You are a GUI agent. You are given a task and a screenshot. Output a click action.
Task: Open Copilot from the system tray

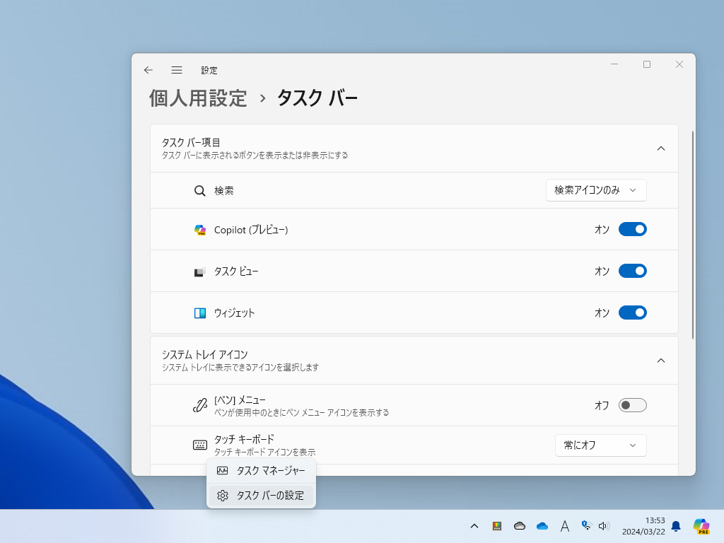click(702, 526)
